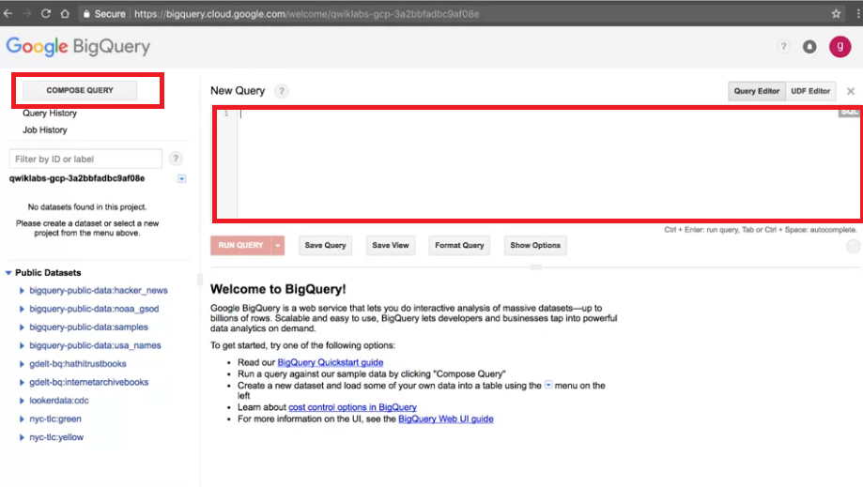The width and height of the screenshot is (863, 487).
Task: Click Save View button
Action: (391, 245)
